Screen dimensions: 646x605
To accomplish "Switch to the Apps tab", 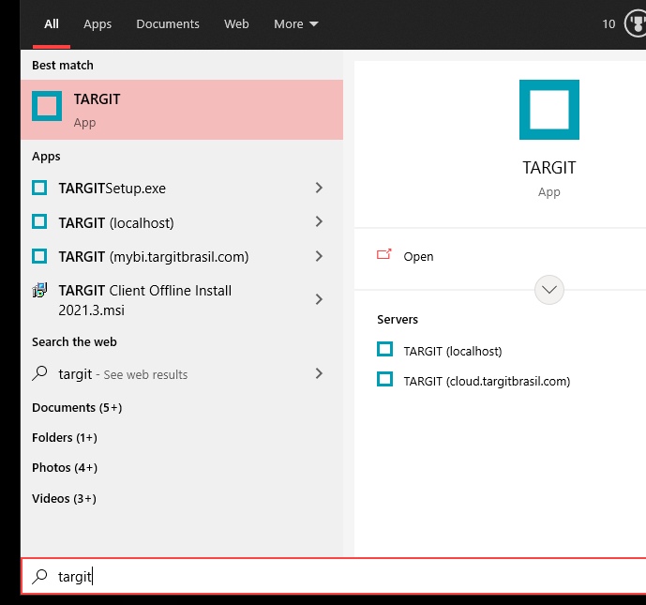I will click(x=98, y=23).
